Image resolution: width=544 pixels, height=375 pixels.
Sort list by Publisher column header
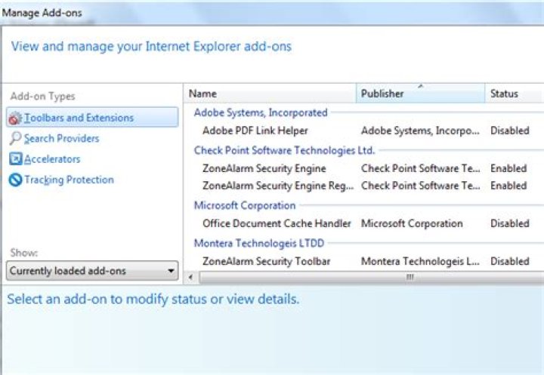pos(420,94)
